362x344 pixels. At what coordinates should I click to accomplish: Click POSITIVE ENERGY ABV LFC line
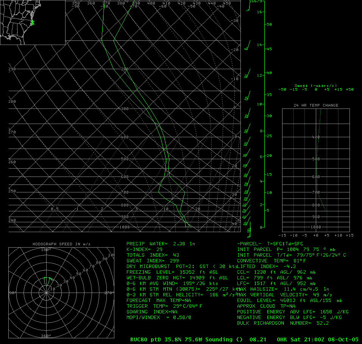click(293, 312)
